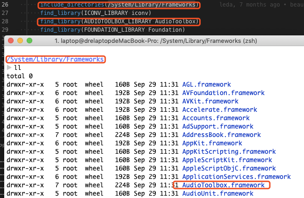This screenshot has height=198, width=304.
Task: Open the /System/Library/Frameworks path link in terminal
Action: coord(55,60)
